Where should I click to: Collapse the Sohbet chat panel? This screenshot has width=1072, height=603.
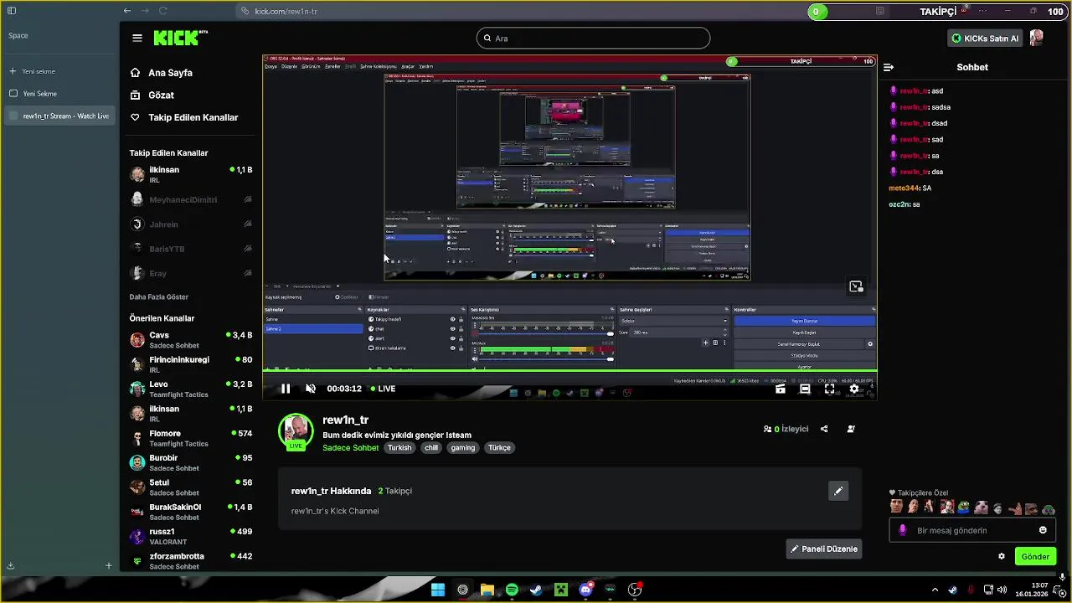pos(889,67)
